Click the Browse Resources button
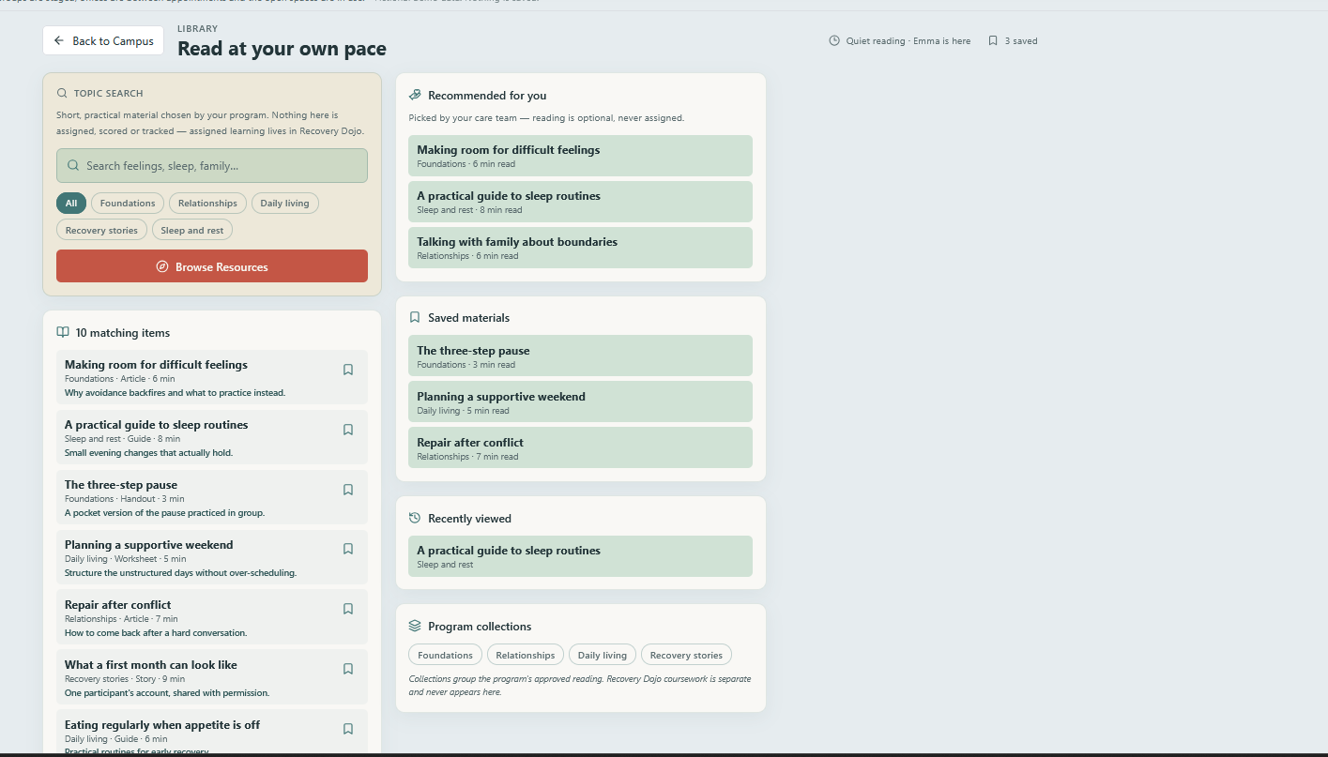Screen dimensions: 1328x757 212,266
